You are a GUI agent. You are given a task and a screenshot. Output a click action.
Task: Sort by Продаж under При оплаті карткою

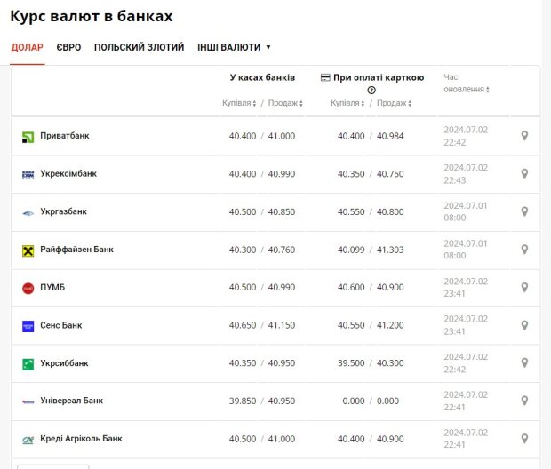point(394,103)
